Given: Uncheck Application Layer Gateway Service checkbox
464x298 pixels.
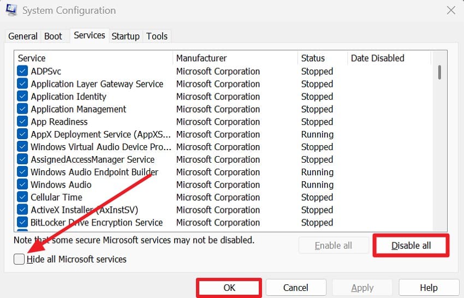Looking at the screenshot, I should (22, 84).
